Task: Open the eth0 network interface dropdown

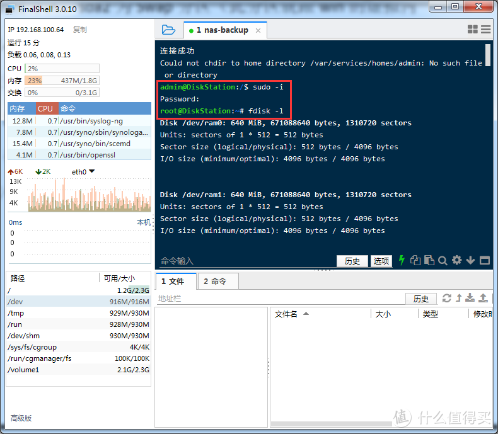Action: 83,171
